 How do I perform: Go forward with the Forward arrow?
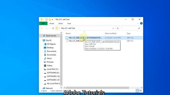46,28
